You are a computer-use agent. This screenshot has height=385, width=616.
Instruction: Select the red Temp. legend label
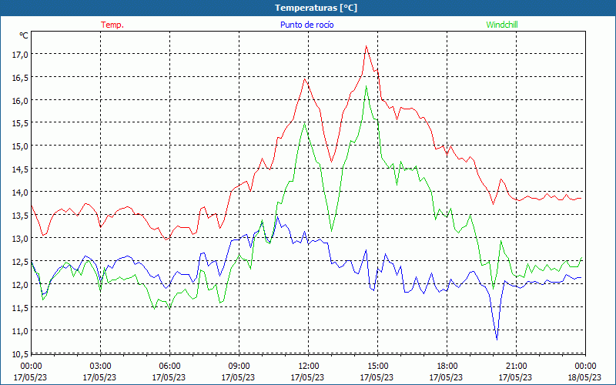[x=112, y=25]
